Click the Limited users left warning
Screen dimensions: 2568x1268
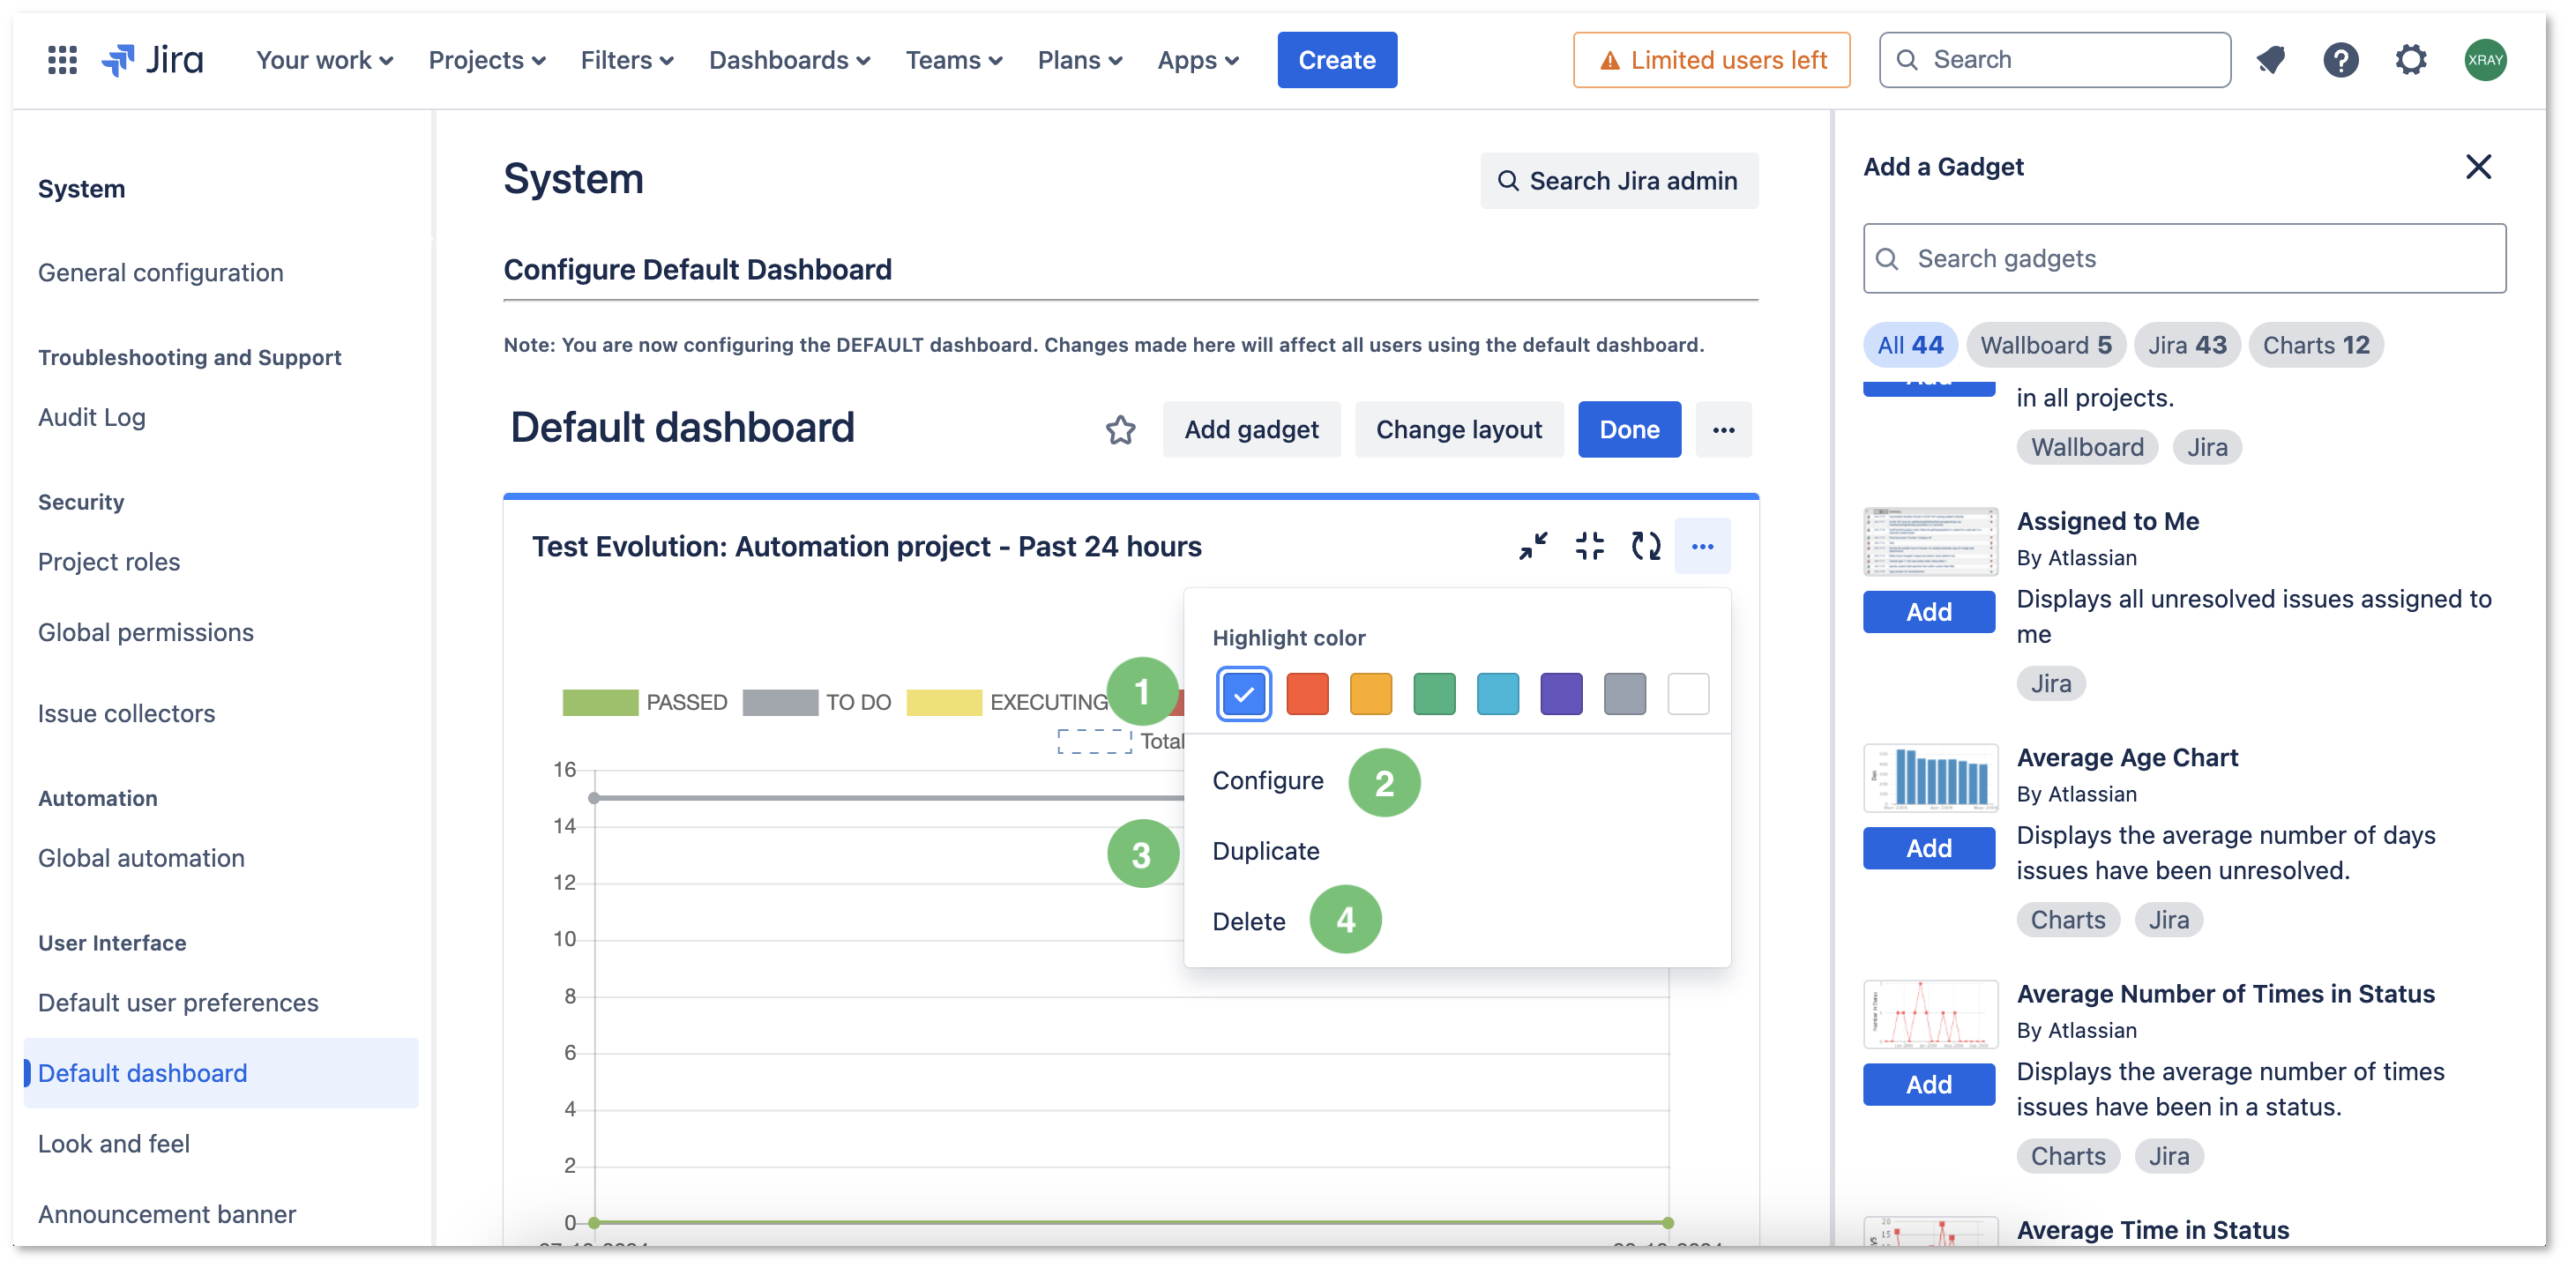coord(1711,60)
